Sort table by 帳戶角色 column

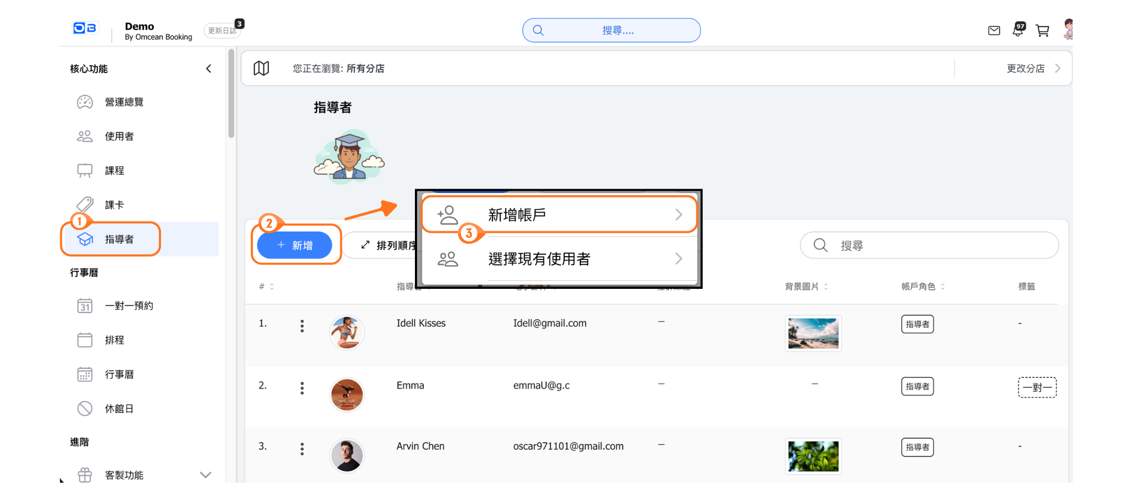923,287
